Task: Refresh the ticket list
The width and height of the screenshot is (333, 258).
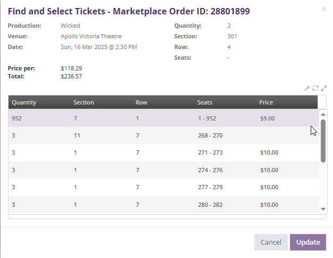Action: point(315,88)
